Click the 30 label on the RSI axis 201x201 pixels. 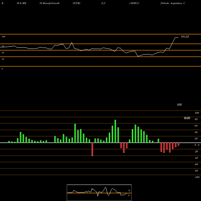pyautogui.click(x=3, y=59)
